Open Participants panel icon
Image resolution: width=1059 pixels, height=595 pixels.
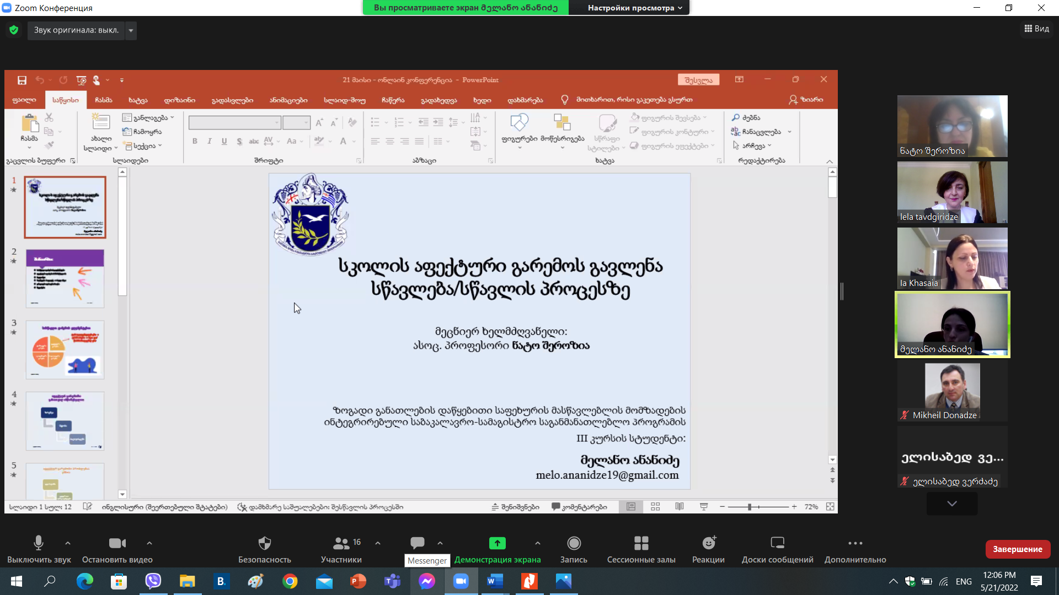(341, 544)
